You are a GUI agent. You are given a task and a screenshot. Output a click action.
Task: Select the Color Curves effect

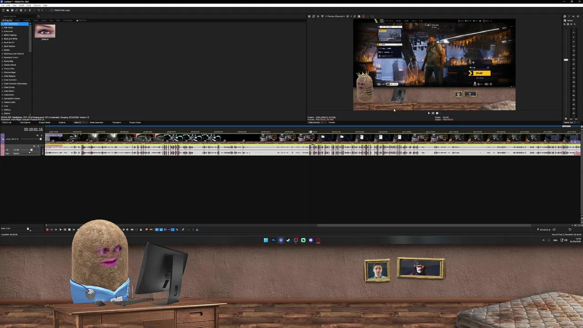[9, 87]
